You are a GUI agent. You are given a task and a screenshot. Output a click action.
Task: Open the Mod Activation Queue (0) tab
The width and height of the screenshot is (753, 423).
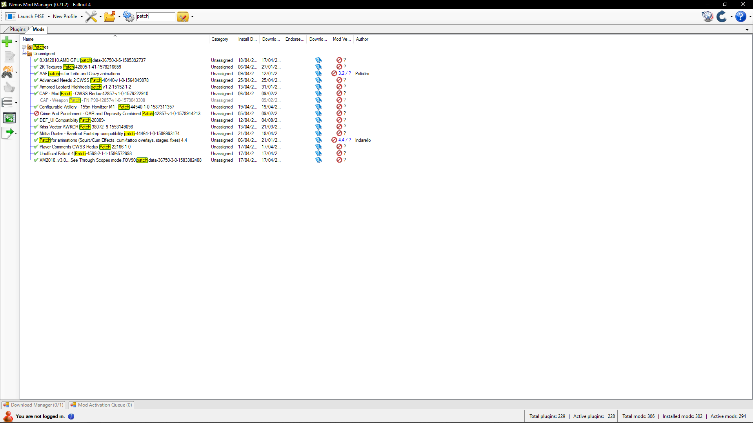[x=102, y=405]
